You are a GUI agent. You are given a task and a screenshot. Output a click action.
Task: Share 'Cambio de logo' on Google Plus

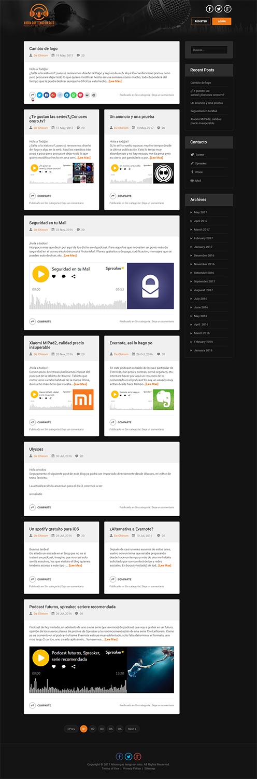pyautogui.click(x=53, y=95)
